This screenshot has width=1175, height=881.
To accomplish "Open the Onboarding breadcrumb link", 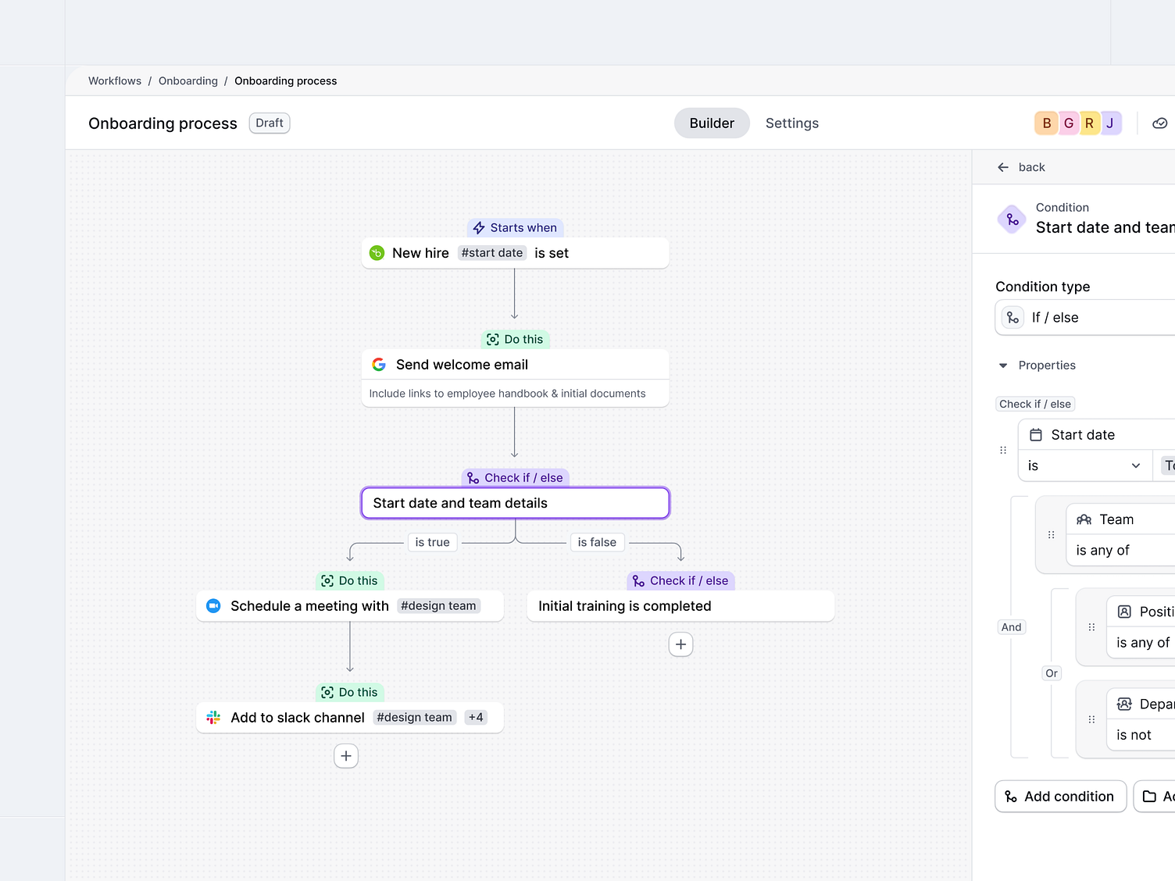I will coord(187,80).
